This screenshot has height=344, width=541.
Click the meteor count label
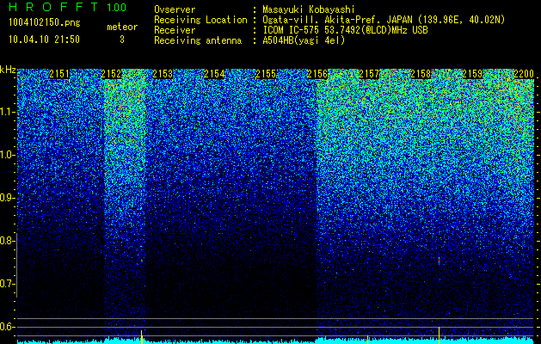pyautogui.click(x=122, y=27)
